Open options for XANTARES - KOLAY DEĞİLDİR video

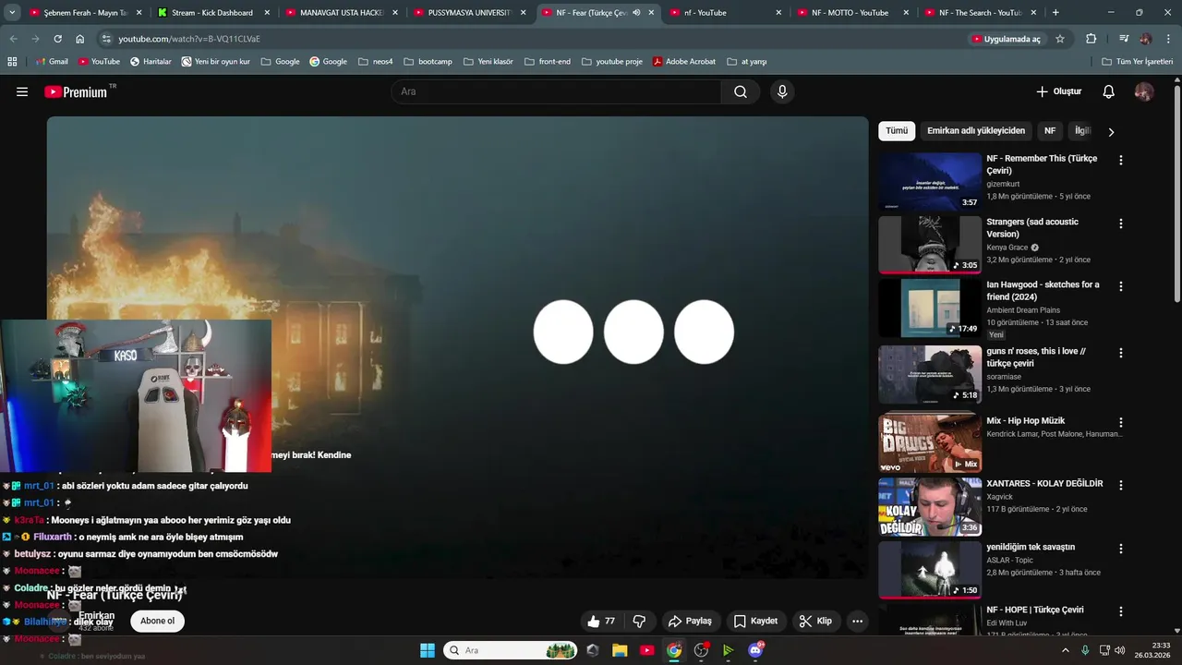point(1121,485)
